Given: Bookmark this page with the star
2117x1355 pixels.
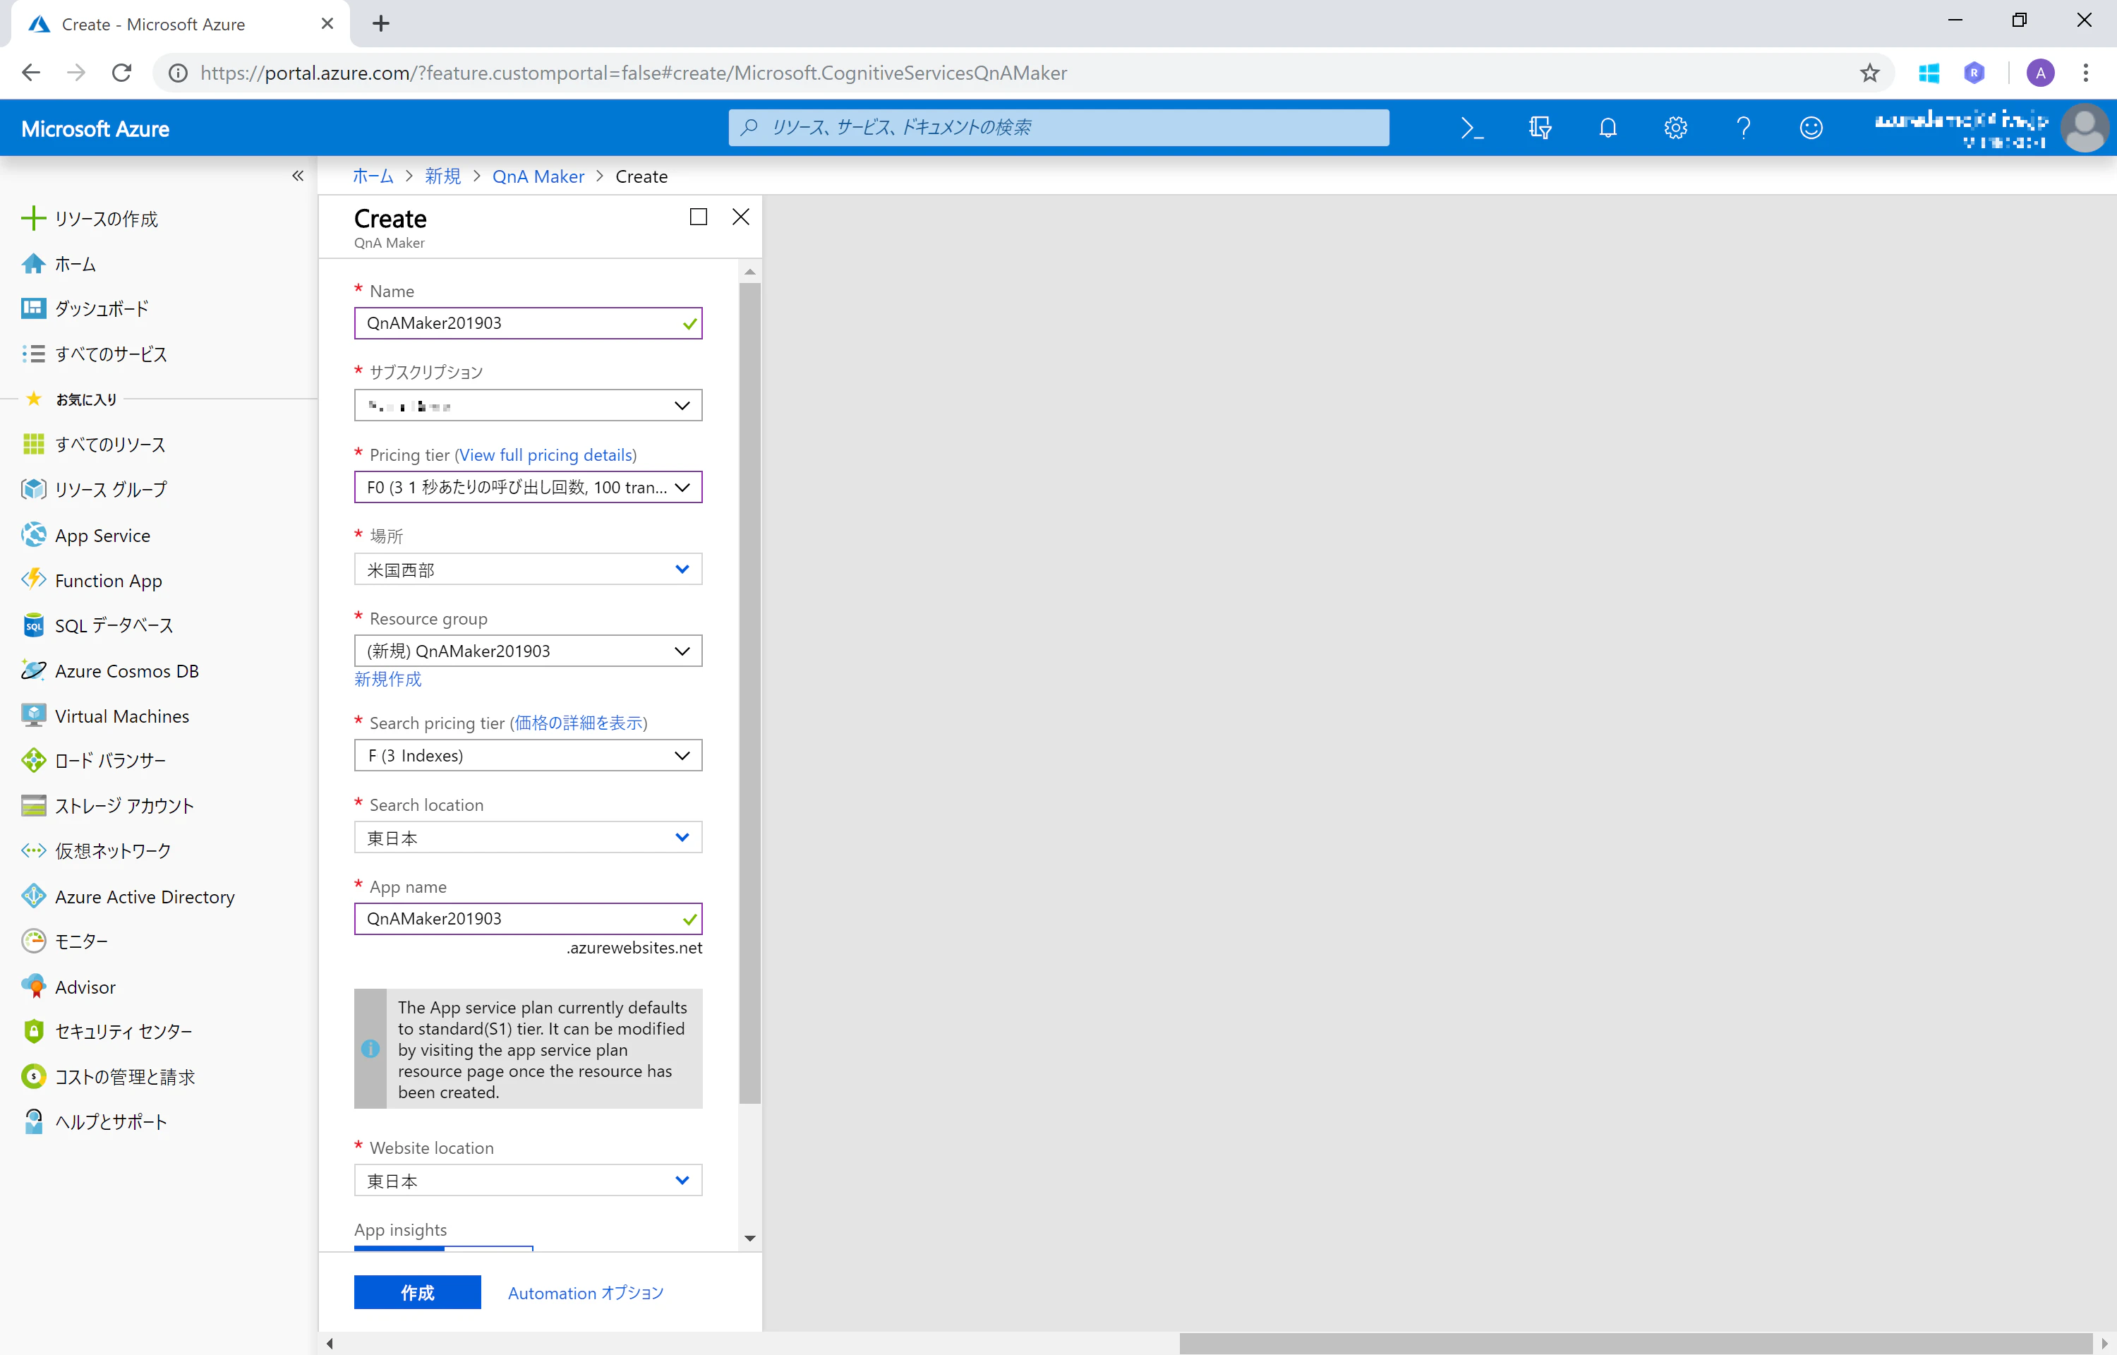Looking at the screenshot, I should pos(1870,73).
